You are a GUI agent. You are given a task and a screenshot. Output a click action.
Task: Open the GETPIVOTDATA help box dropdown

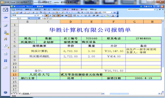click(155, 9)
